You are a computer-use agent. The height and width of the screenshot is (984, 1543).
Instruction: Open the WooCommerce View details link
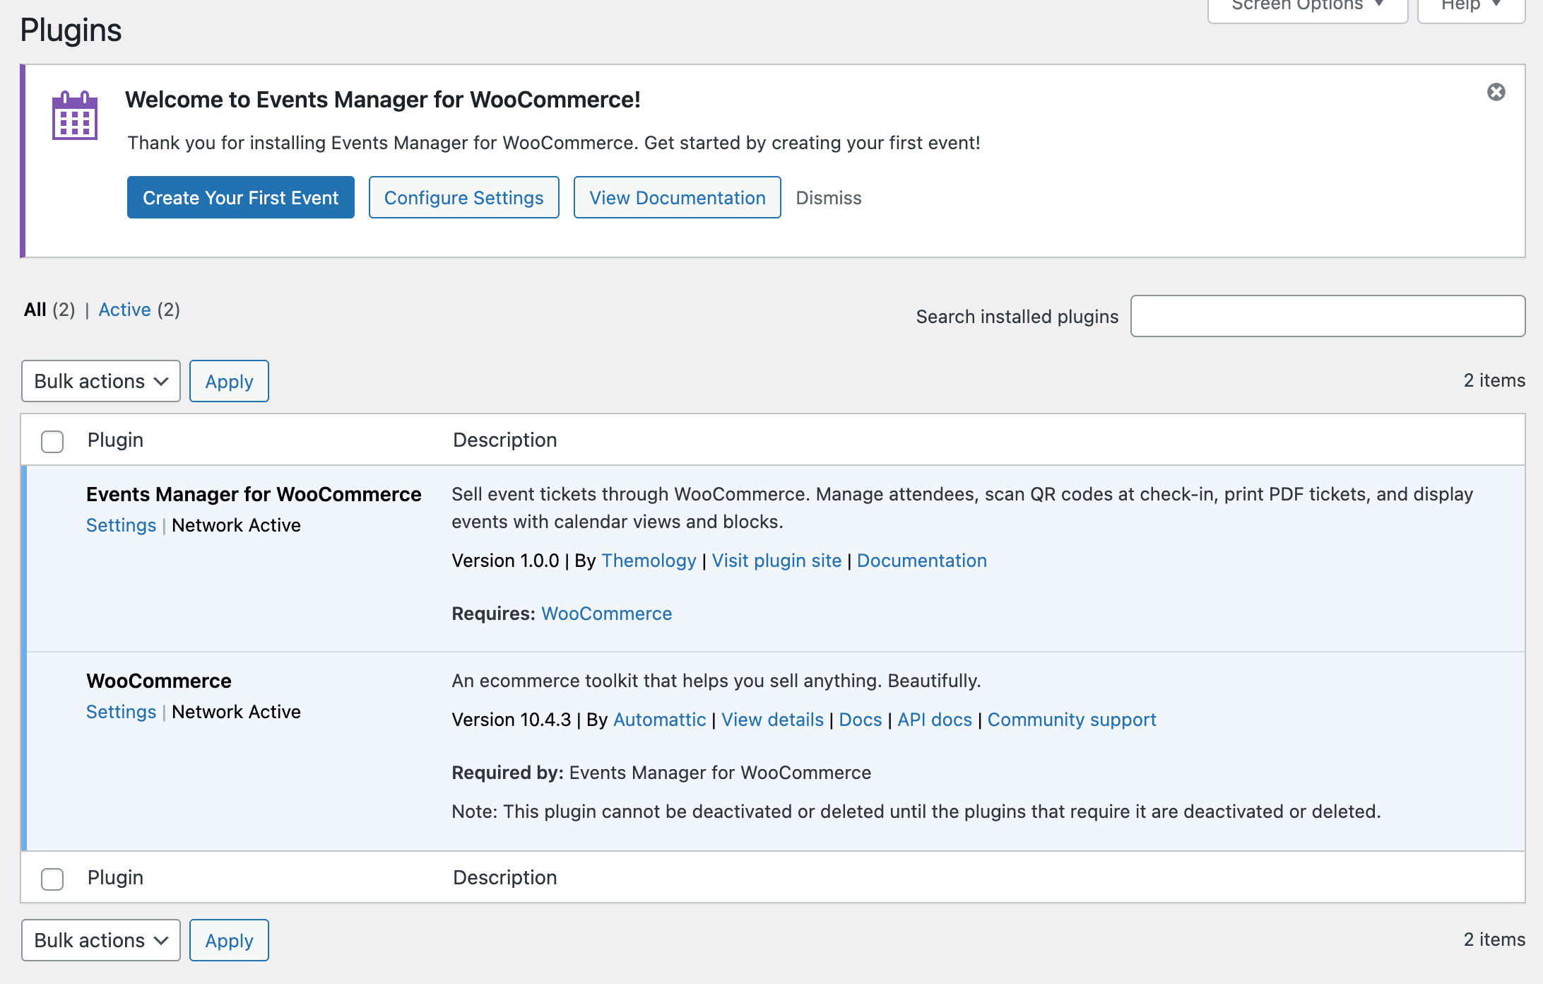pyautogui.click(x=772, y=720)
